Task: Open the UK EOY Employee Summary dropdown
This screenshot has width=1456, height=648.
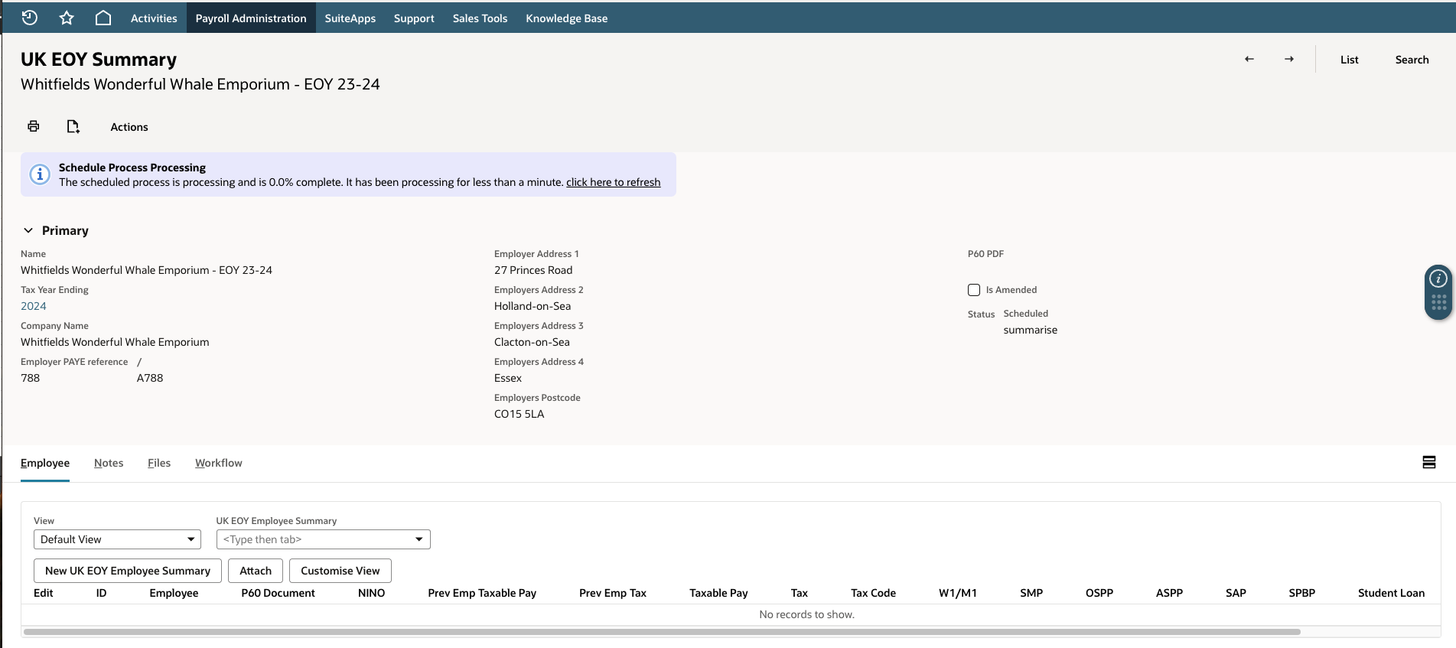Action: 323,539
